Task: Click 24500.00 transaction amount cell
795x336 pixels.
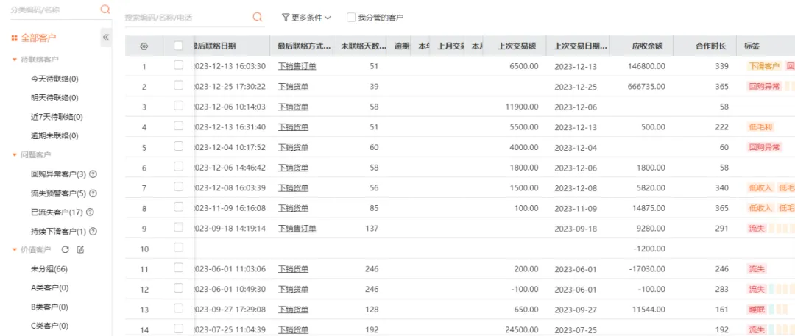Action: 521,330
